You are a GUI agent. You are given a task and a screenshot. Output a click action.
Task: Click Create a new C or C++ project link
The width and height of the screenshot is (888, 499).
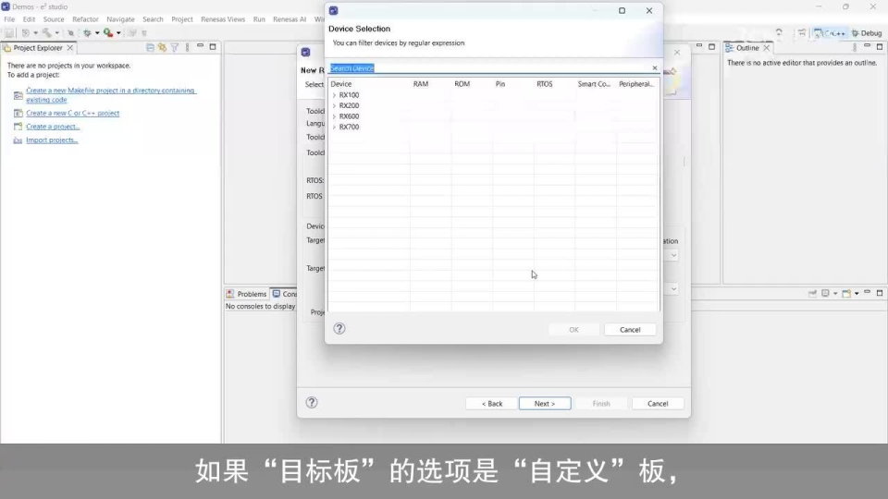click(72, 113)
